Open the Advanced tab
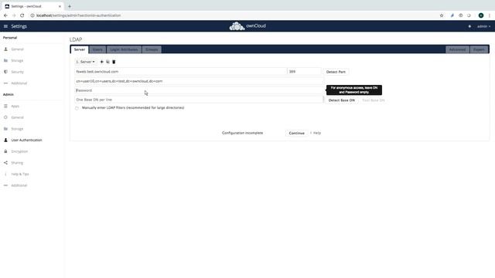The height and width of the screenshot is (278, 495). pyautogui.click(x=457, y=49)
